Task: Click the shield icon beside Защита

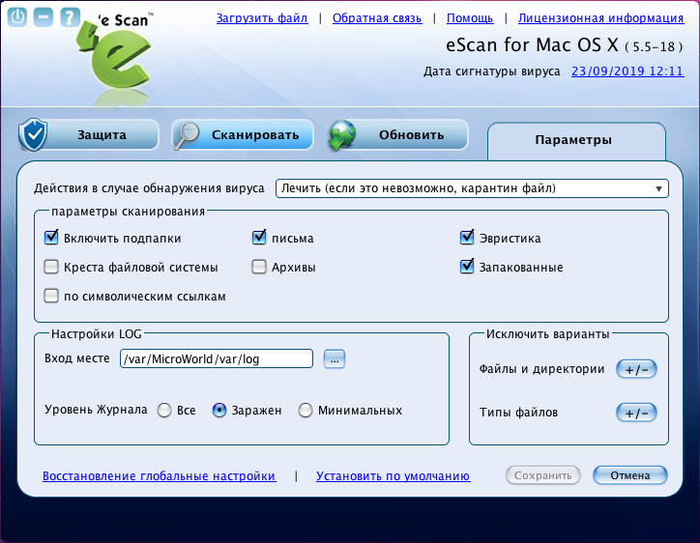Action: (x=33, y=134)
